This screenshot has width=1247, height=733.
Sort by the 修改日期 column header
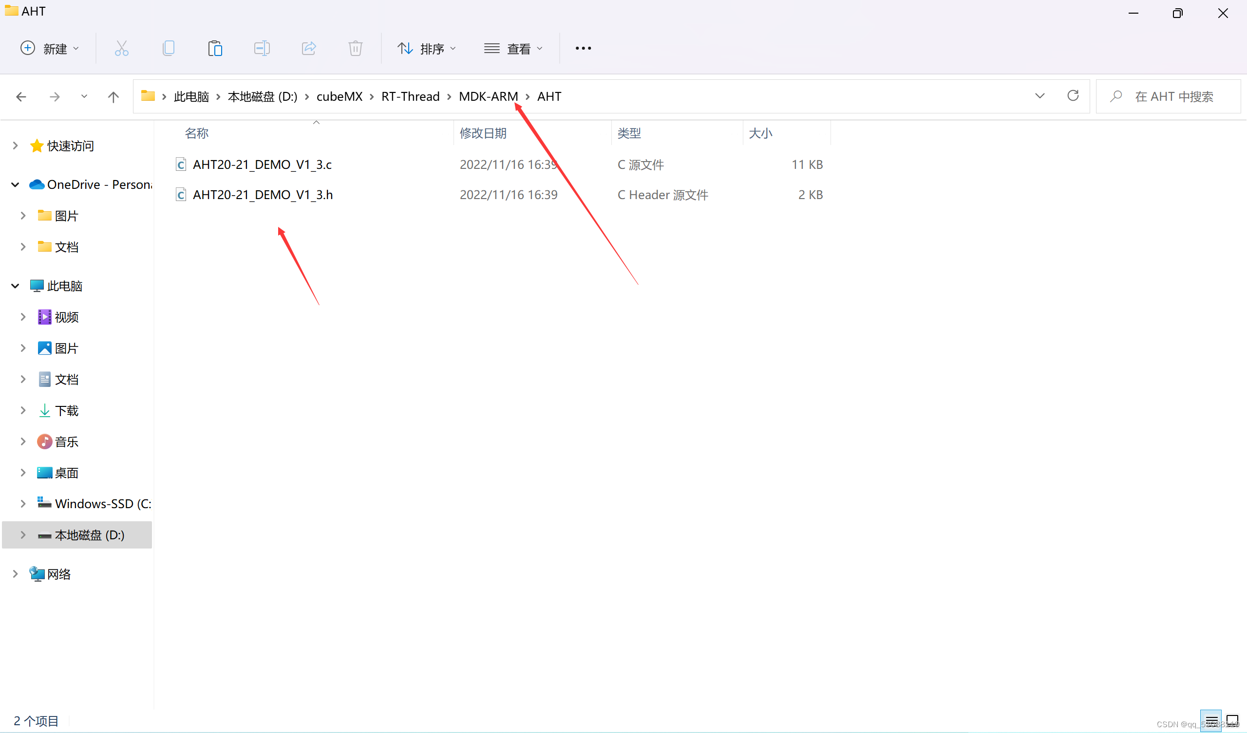click(x=483, y=133)
